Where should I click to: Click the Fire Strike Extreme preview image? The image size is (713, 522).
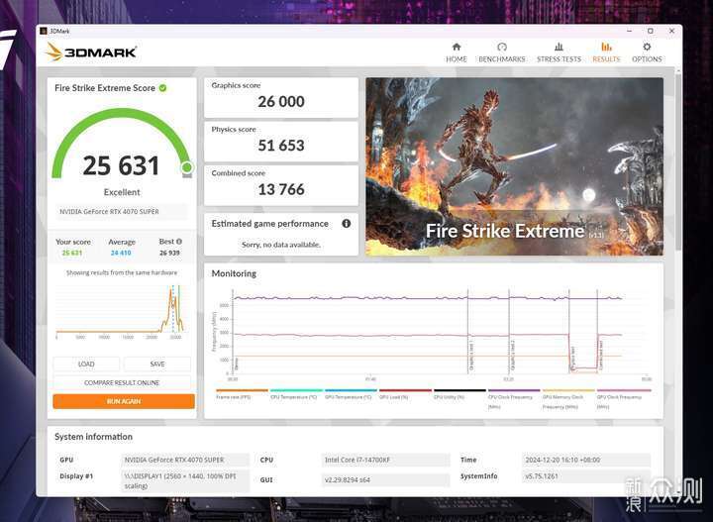point(514,166)
